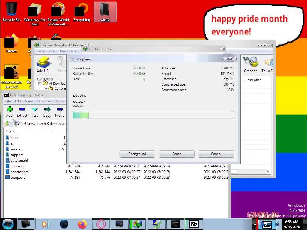307x230 pixels.
Task: Pause the copying operation
Action: pos(177,154)
